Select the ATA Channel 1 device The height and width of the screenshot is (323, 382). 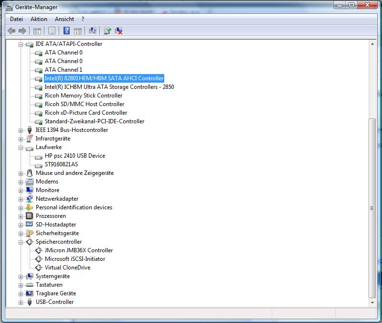point(64,70)
